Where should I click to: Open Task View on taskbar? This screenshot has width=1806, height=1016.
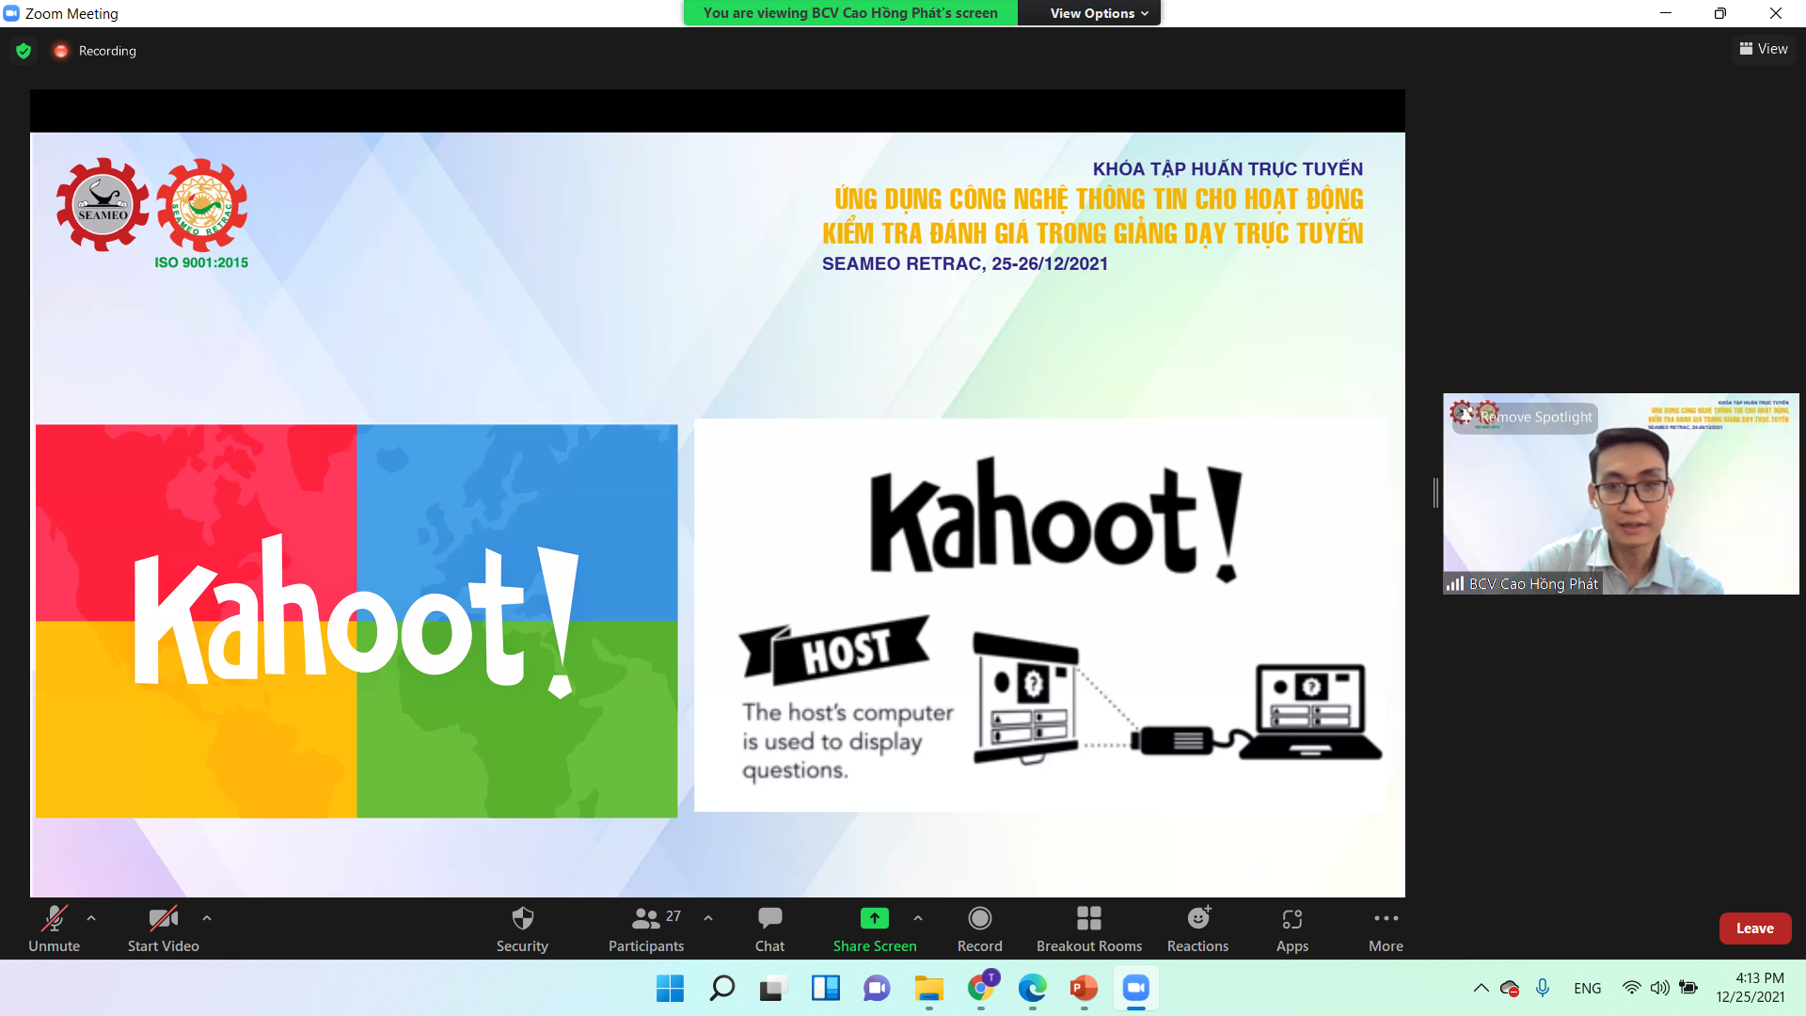pos(773,988)
